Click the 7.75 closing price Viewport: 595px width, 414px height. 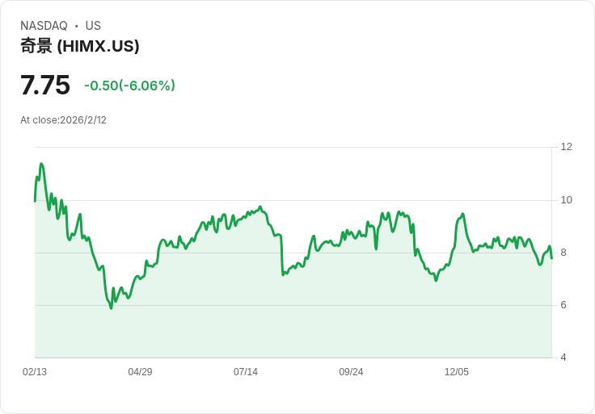pyautogui.click(x=45, y=85)
